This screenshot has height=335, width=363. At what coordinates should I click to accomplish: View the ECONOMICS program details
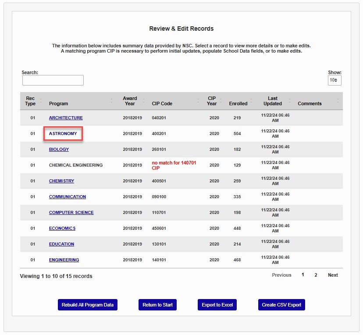pyautogui.click(x=62, y=228)
